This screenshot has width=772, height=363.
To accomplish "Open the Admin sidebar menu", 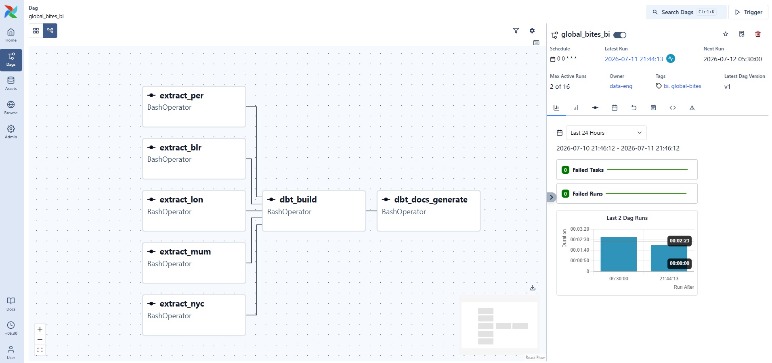I will click(11, 132).
